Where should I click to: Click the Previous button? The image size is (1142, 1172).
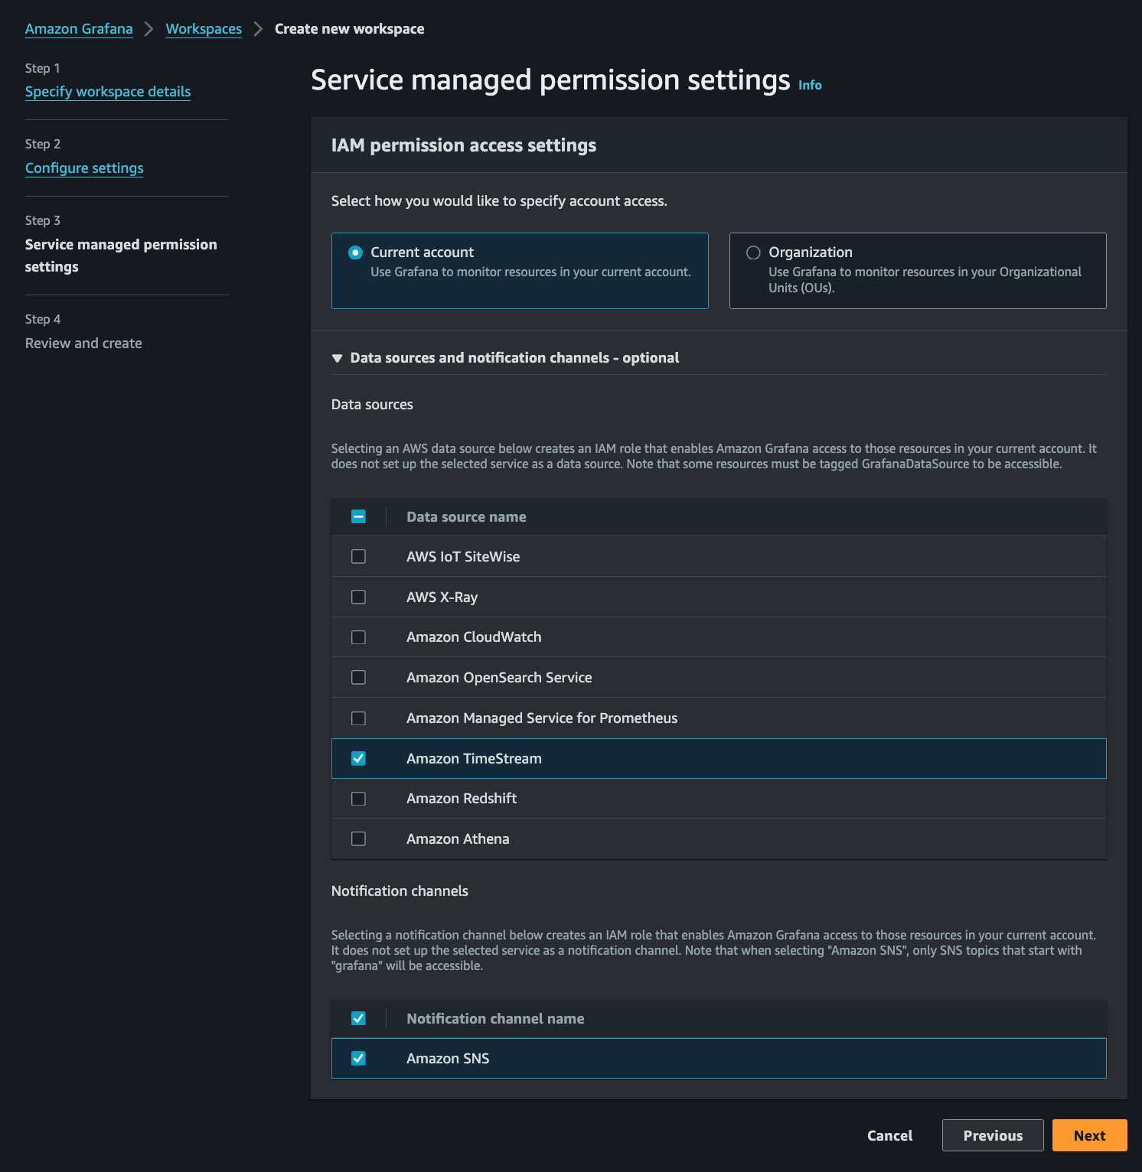click(993, 1135)
